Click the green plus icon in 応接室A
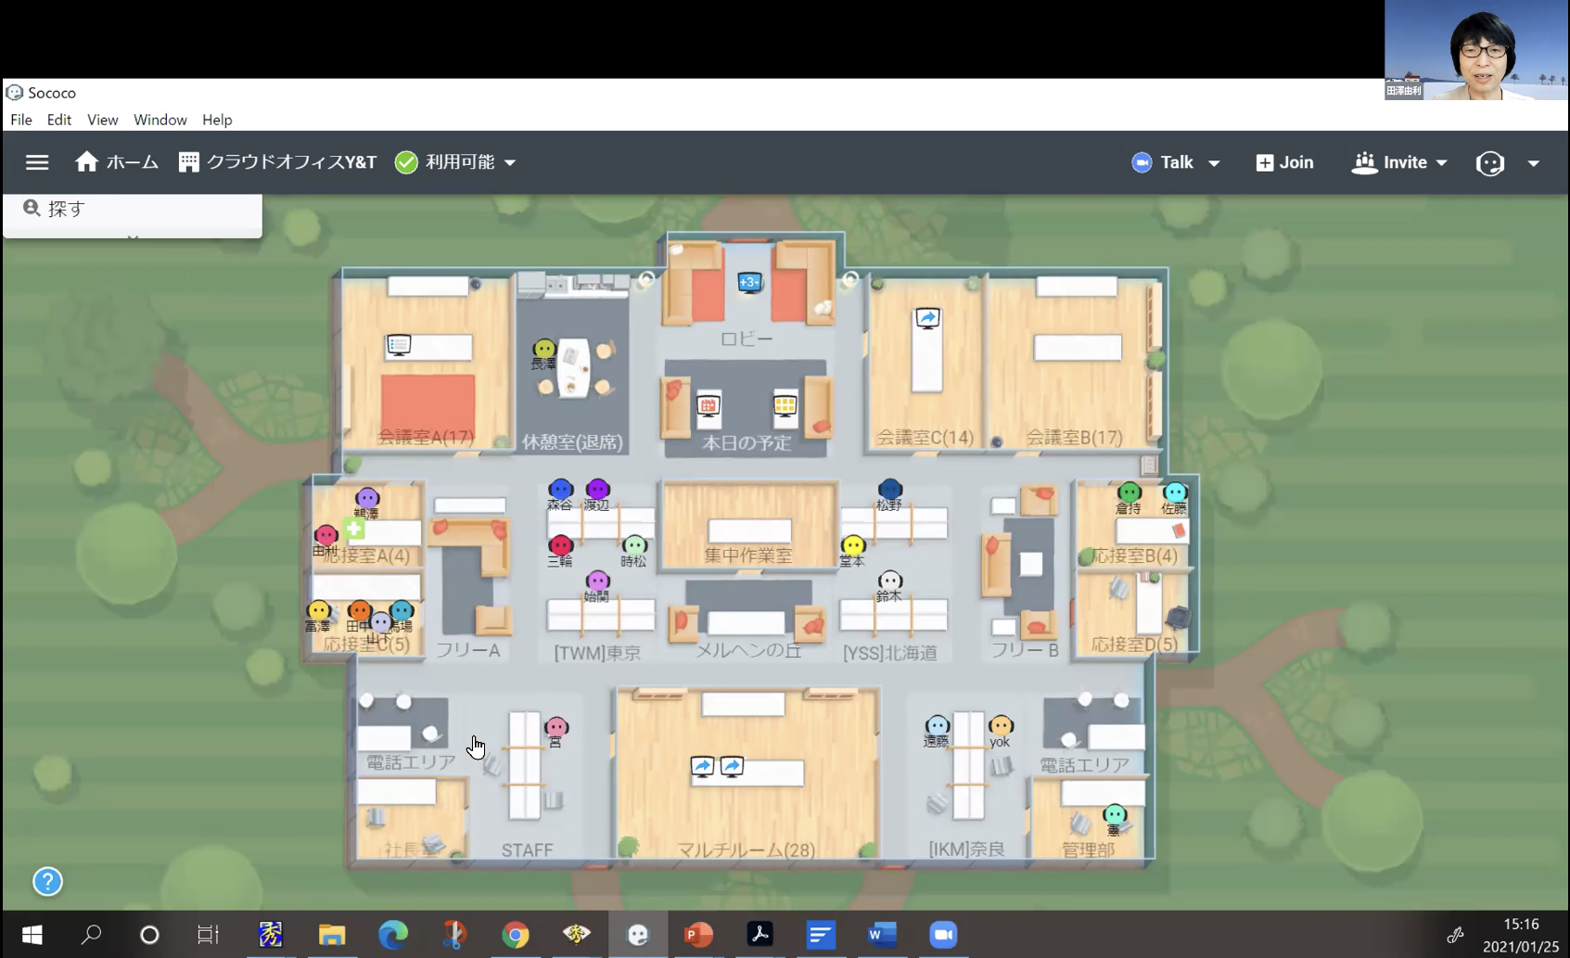 point(354,529)
